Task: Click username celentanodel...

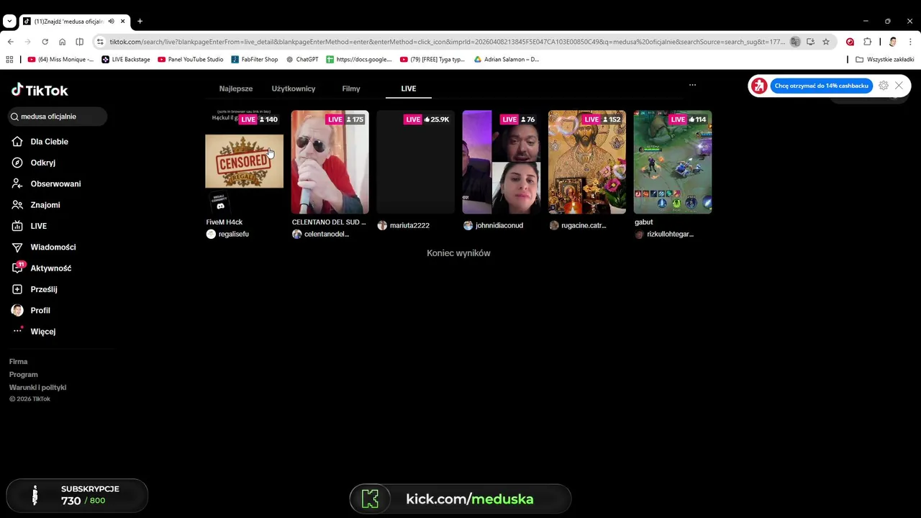Action: tap(327, 235)
